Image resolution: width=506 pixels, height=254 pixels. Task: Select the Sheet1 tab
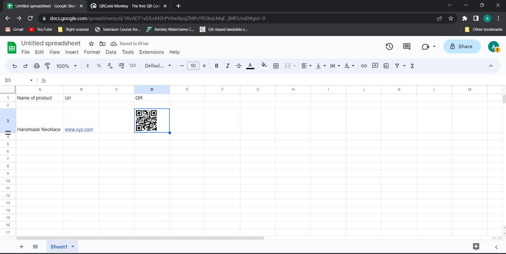pos(59,246)
